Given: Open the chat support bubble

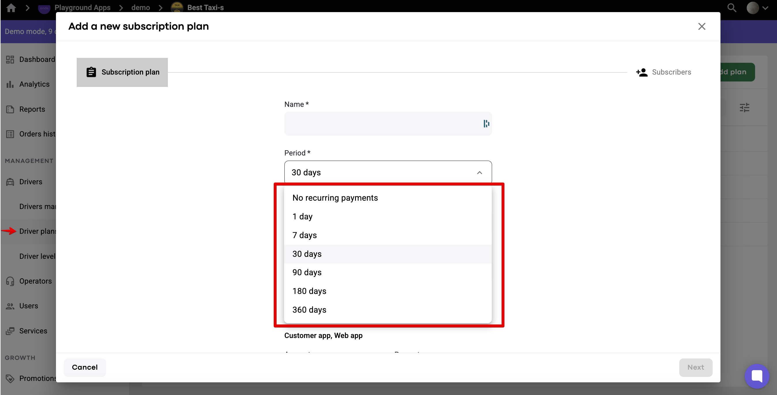Looking at the screenshot, I should click(757, 376).
